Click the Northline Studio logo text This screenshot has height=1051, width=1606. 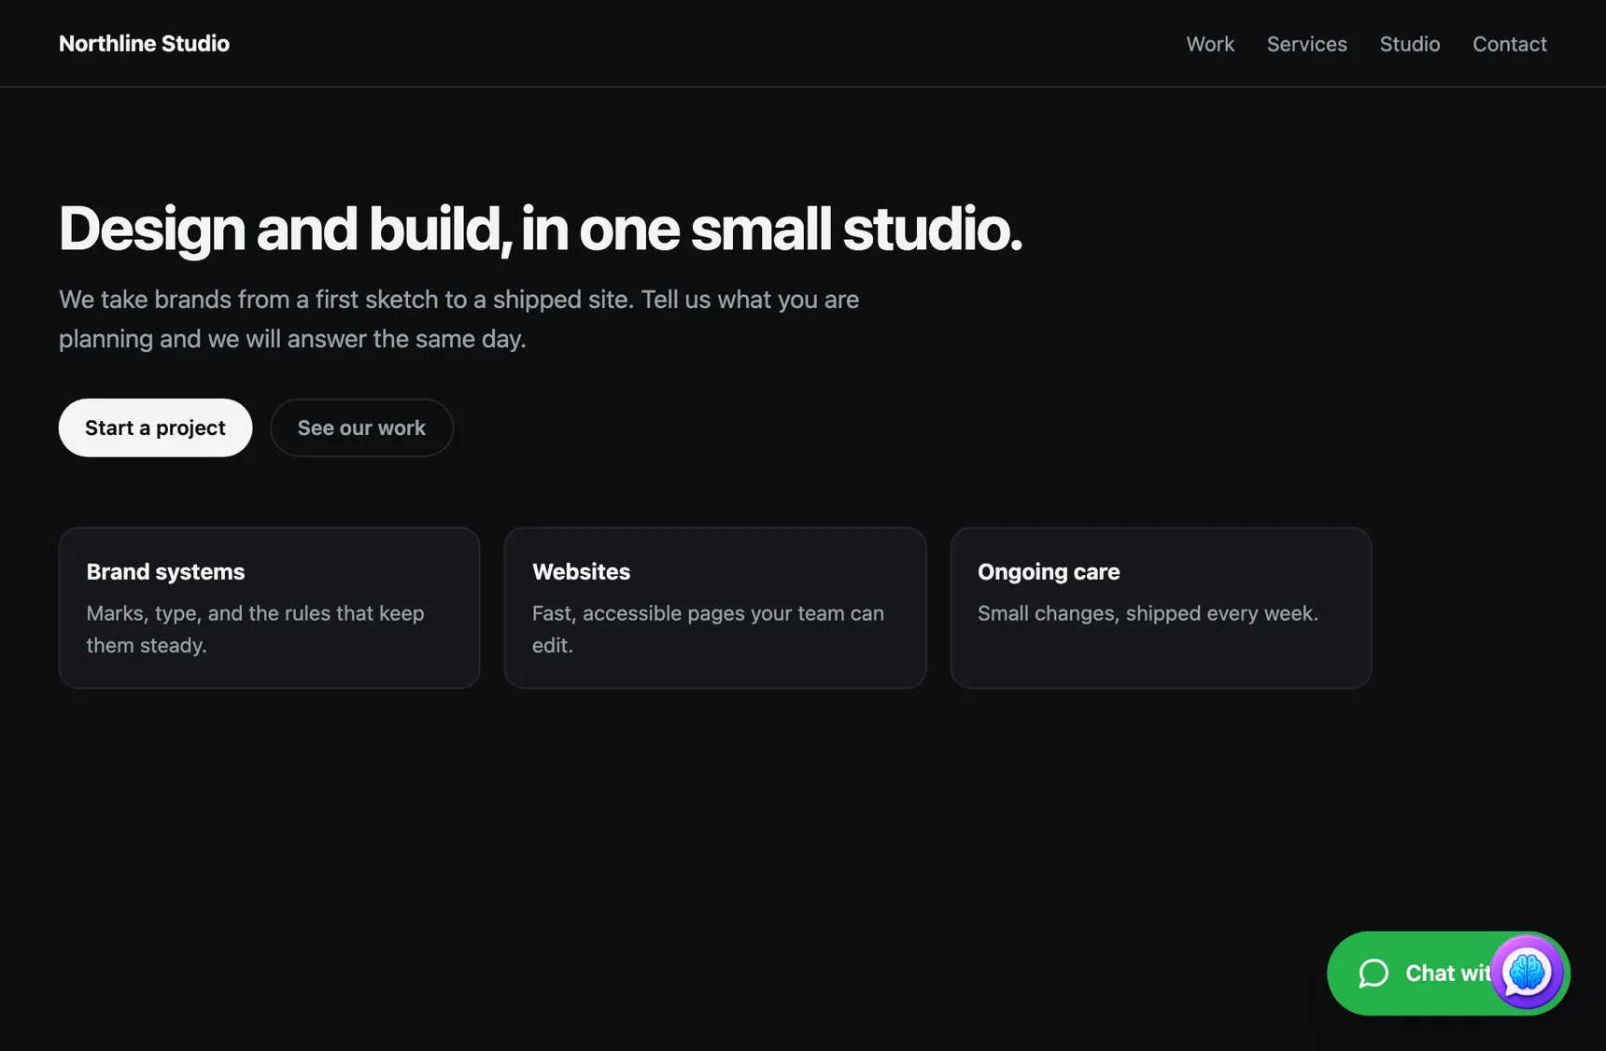(x=144, y=44)
